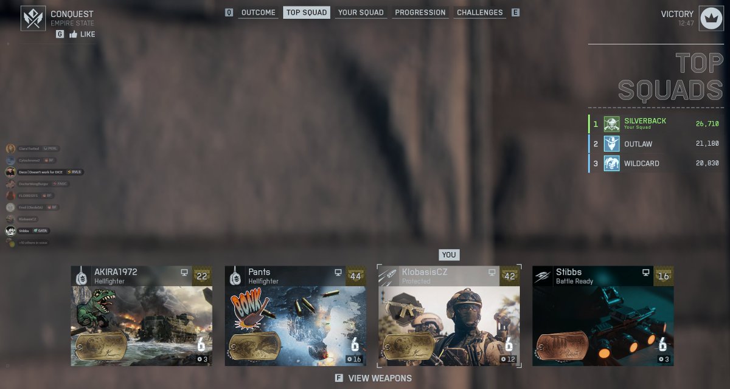Screen dimensions: 730x389
Task: Select Deco voice overlay user
Action: point(44,172)
